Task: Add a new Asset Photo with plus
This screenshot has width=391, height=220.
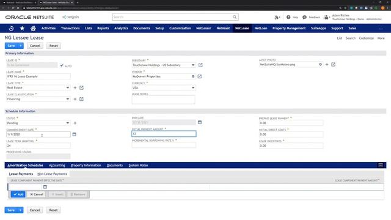Action: pos(327,64)
